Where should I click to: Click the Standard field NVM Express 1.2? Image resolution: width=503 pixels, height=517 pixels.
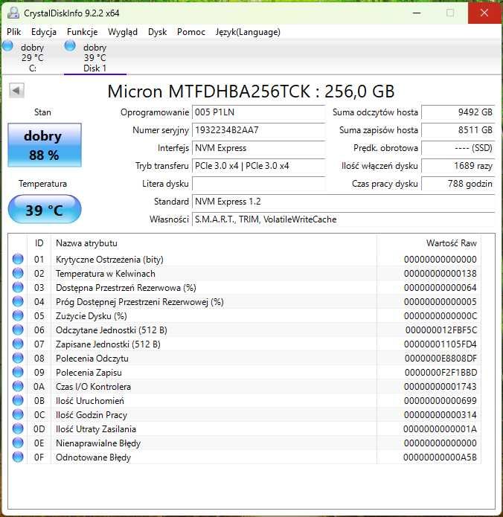tap(343, 201)
